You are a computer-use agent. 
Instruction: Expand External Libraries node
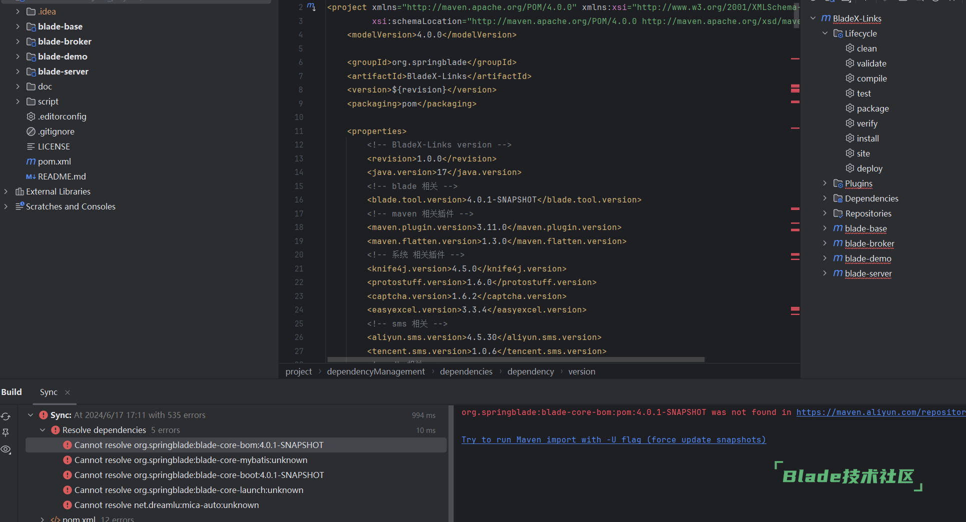click(5, 191)
